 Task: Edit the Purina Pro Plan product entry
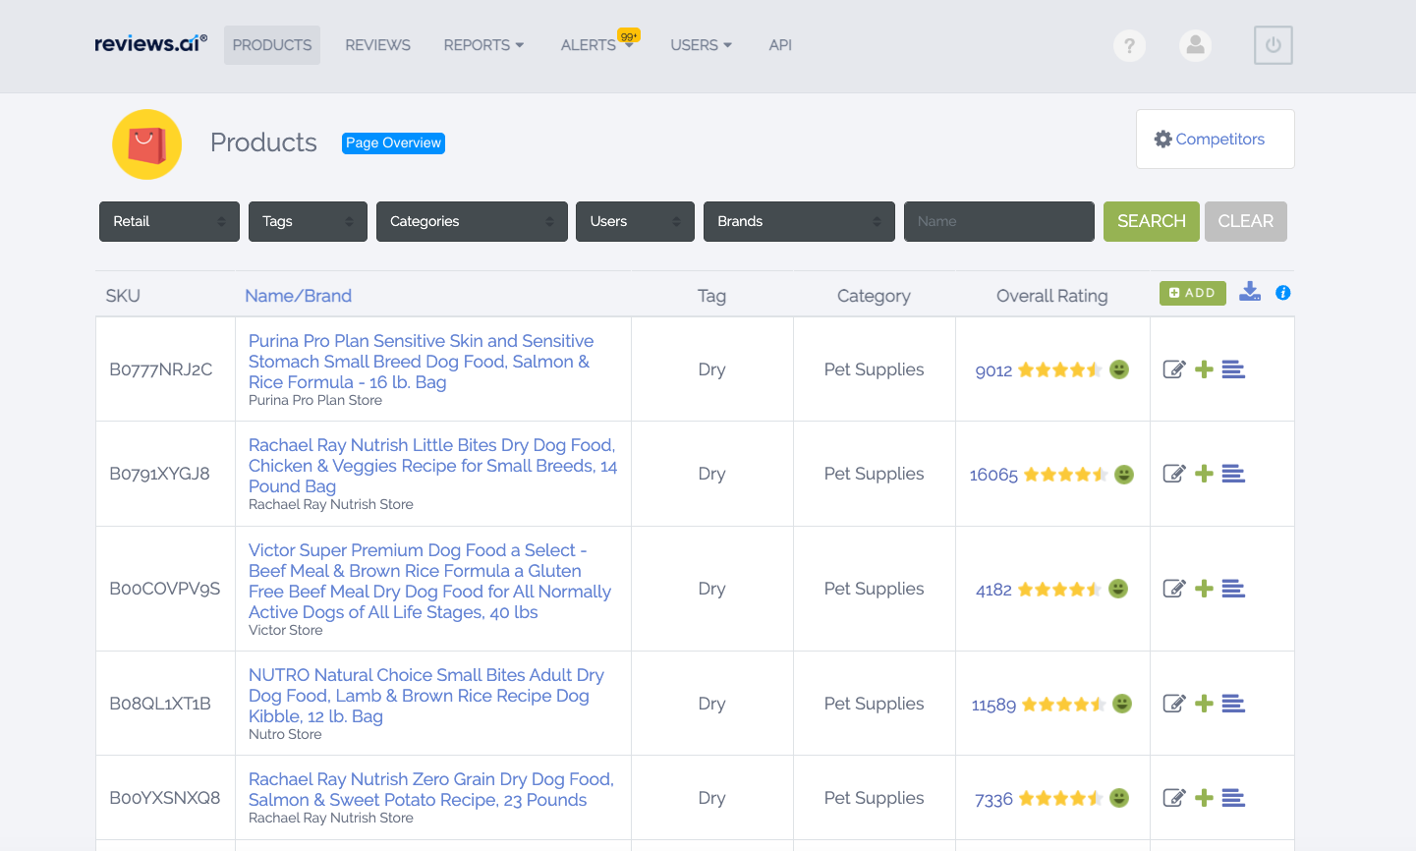click(x=1173, y=369)
